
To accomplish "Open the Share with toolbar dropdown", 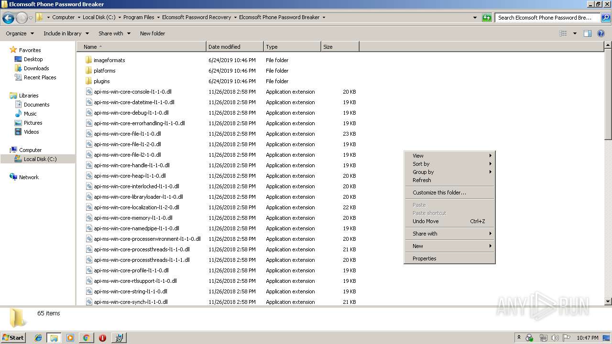I will [x=114, y=33].
